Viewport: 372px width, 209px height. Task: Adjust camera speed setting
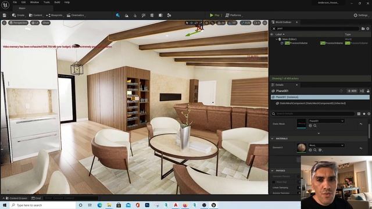click(x=257, y=23)
